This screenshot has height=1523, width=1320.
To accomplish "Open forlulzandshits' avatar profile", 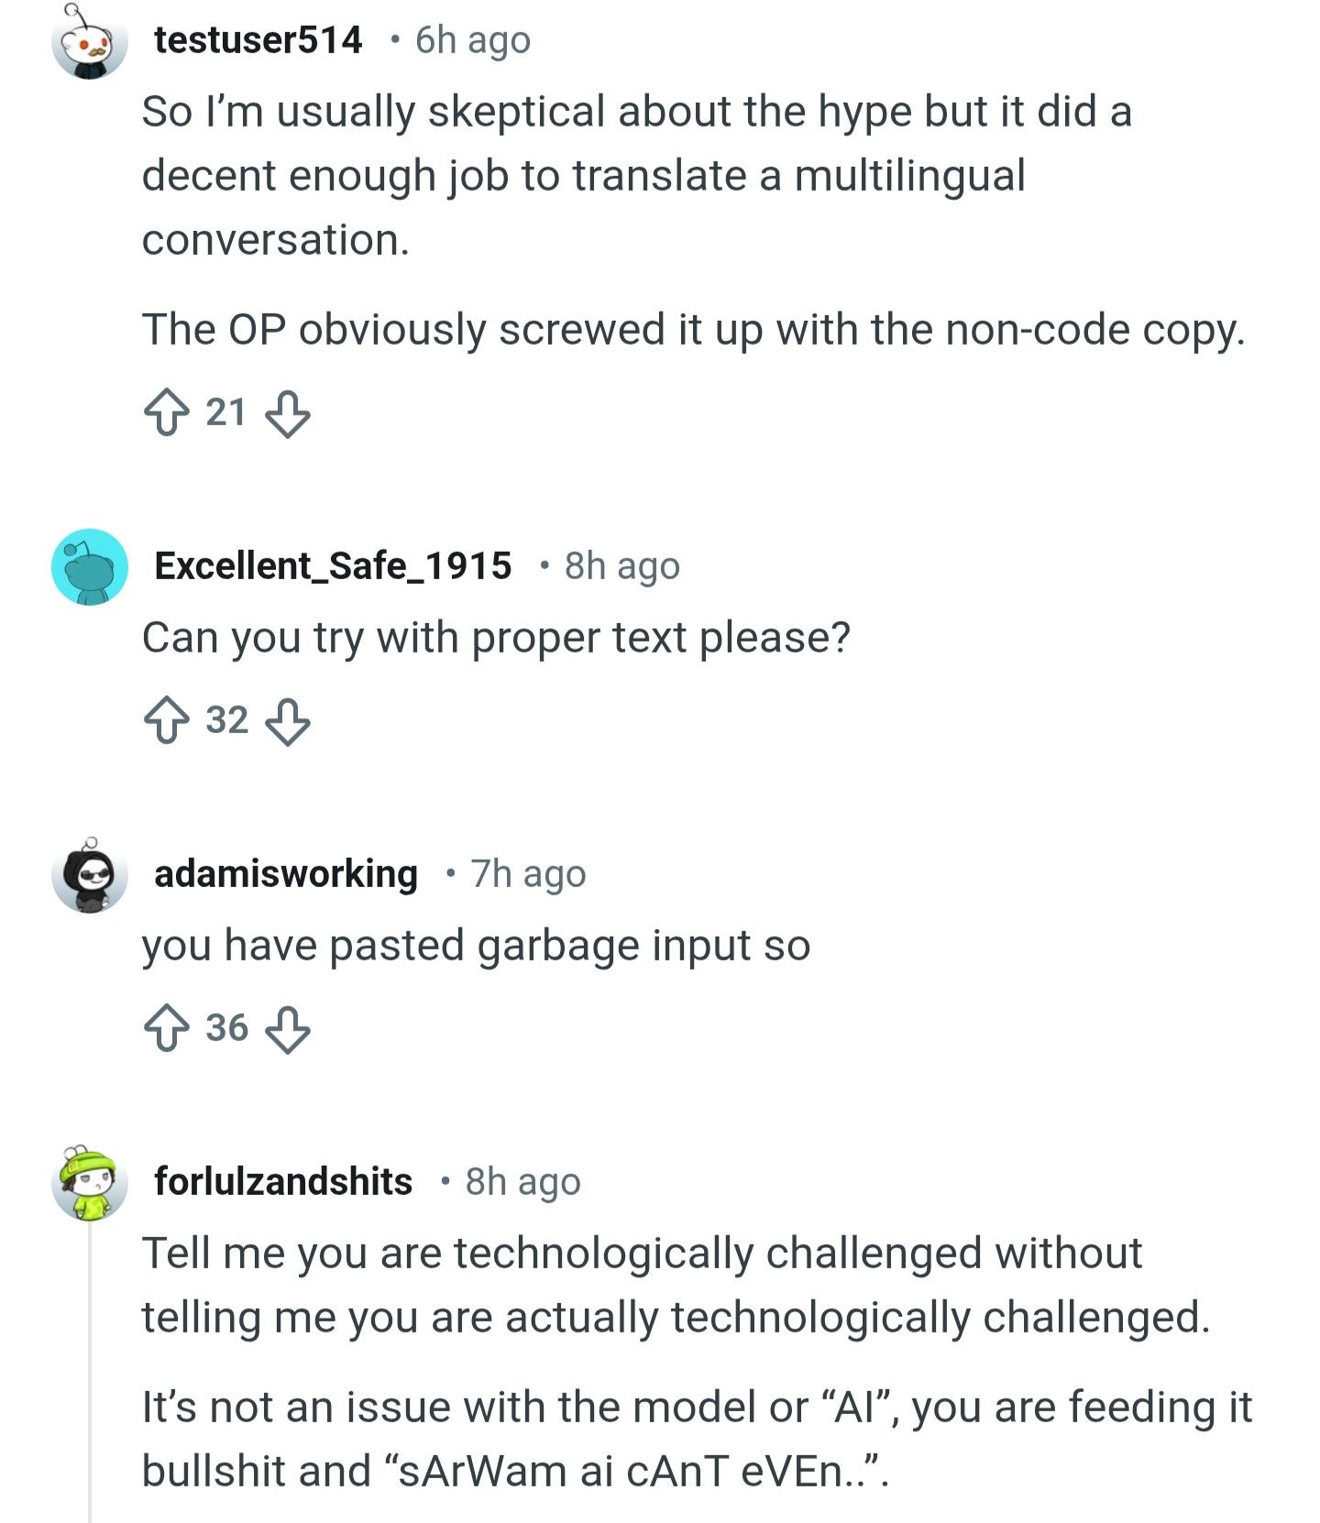I will (x=89, y=1183).
